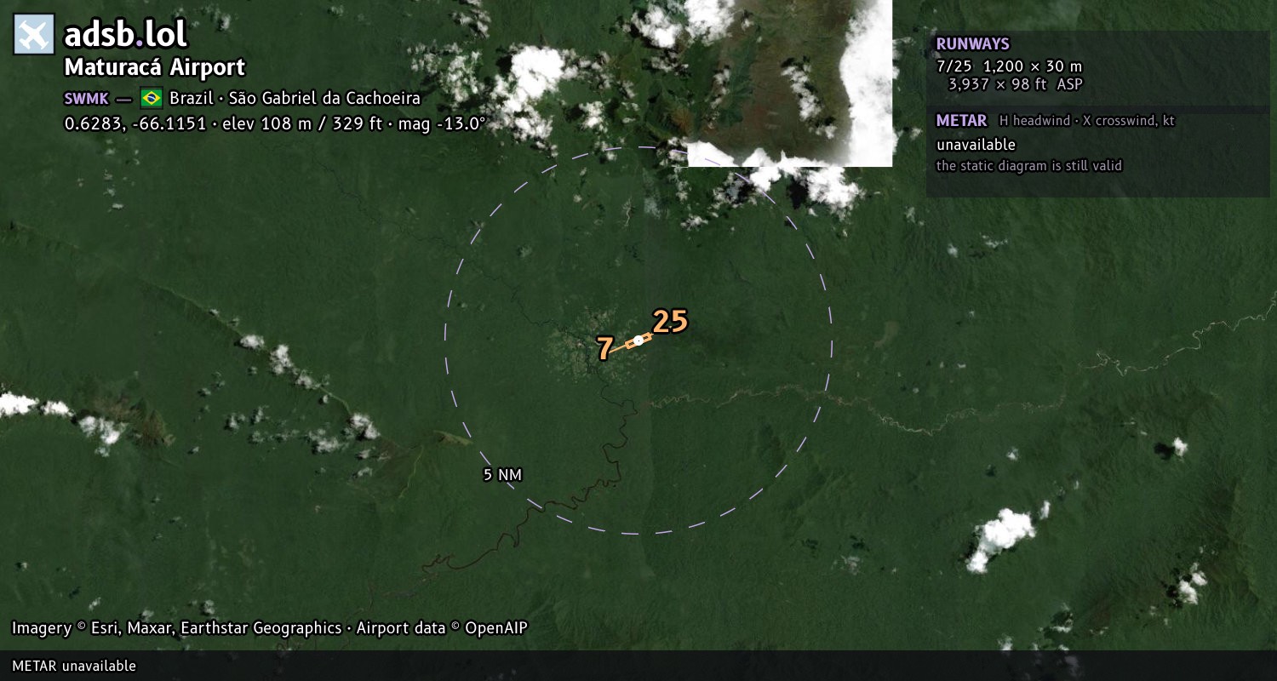Click the SWMK airport code
This screenshot has height=681, width=1277.
tap(87, 98)
